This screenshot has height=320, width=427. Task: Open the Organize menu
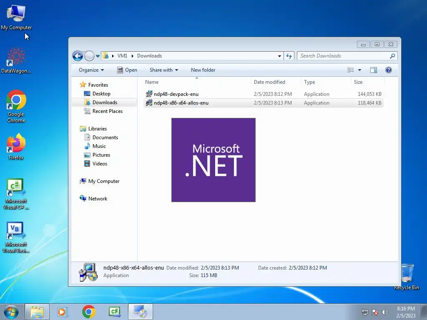coord(91,70)
